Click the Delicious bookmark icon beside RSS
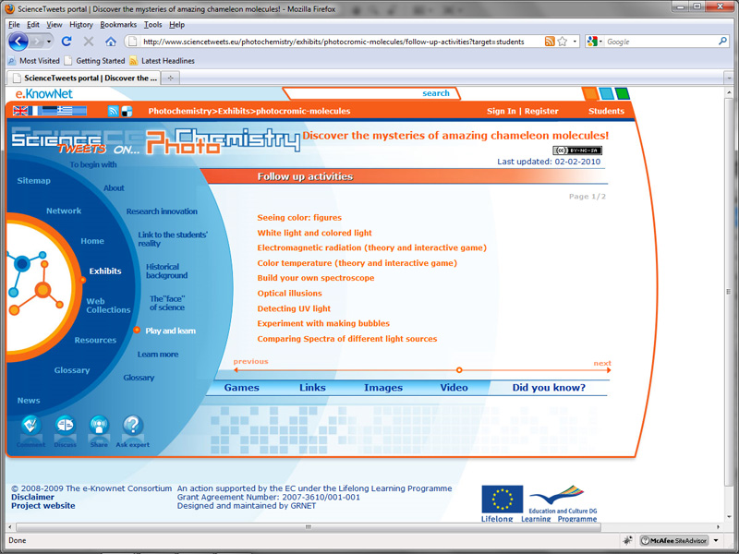The height and width of the screenshot is (554, 739). coord(127,111)
